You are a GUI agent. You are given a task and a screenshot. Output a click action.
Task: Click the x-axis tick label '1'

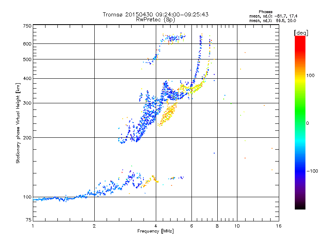point(33,226)
